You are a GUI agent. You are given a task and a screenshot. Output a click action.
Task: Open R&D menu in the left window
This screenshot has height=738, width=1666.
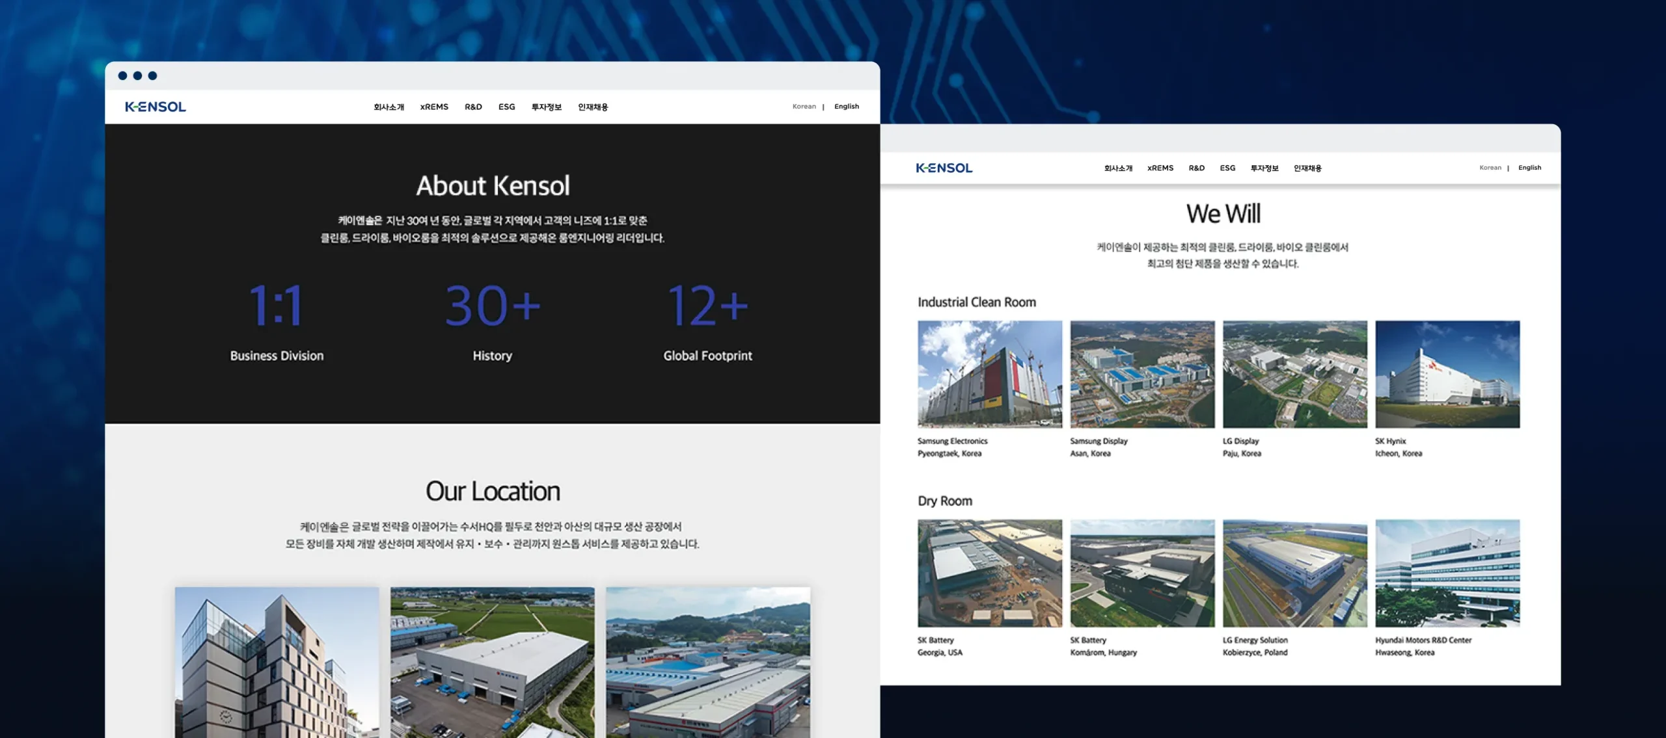coord(473,107)
